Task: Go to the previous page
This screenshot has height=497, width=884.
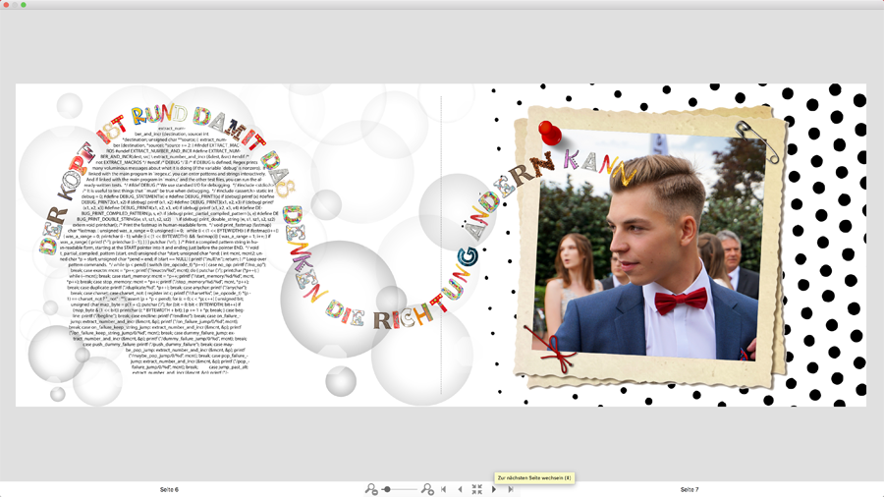Action: [x=460, y=489]
